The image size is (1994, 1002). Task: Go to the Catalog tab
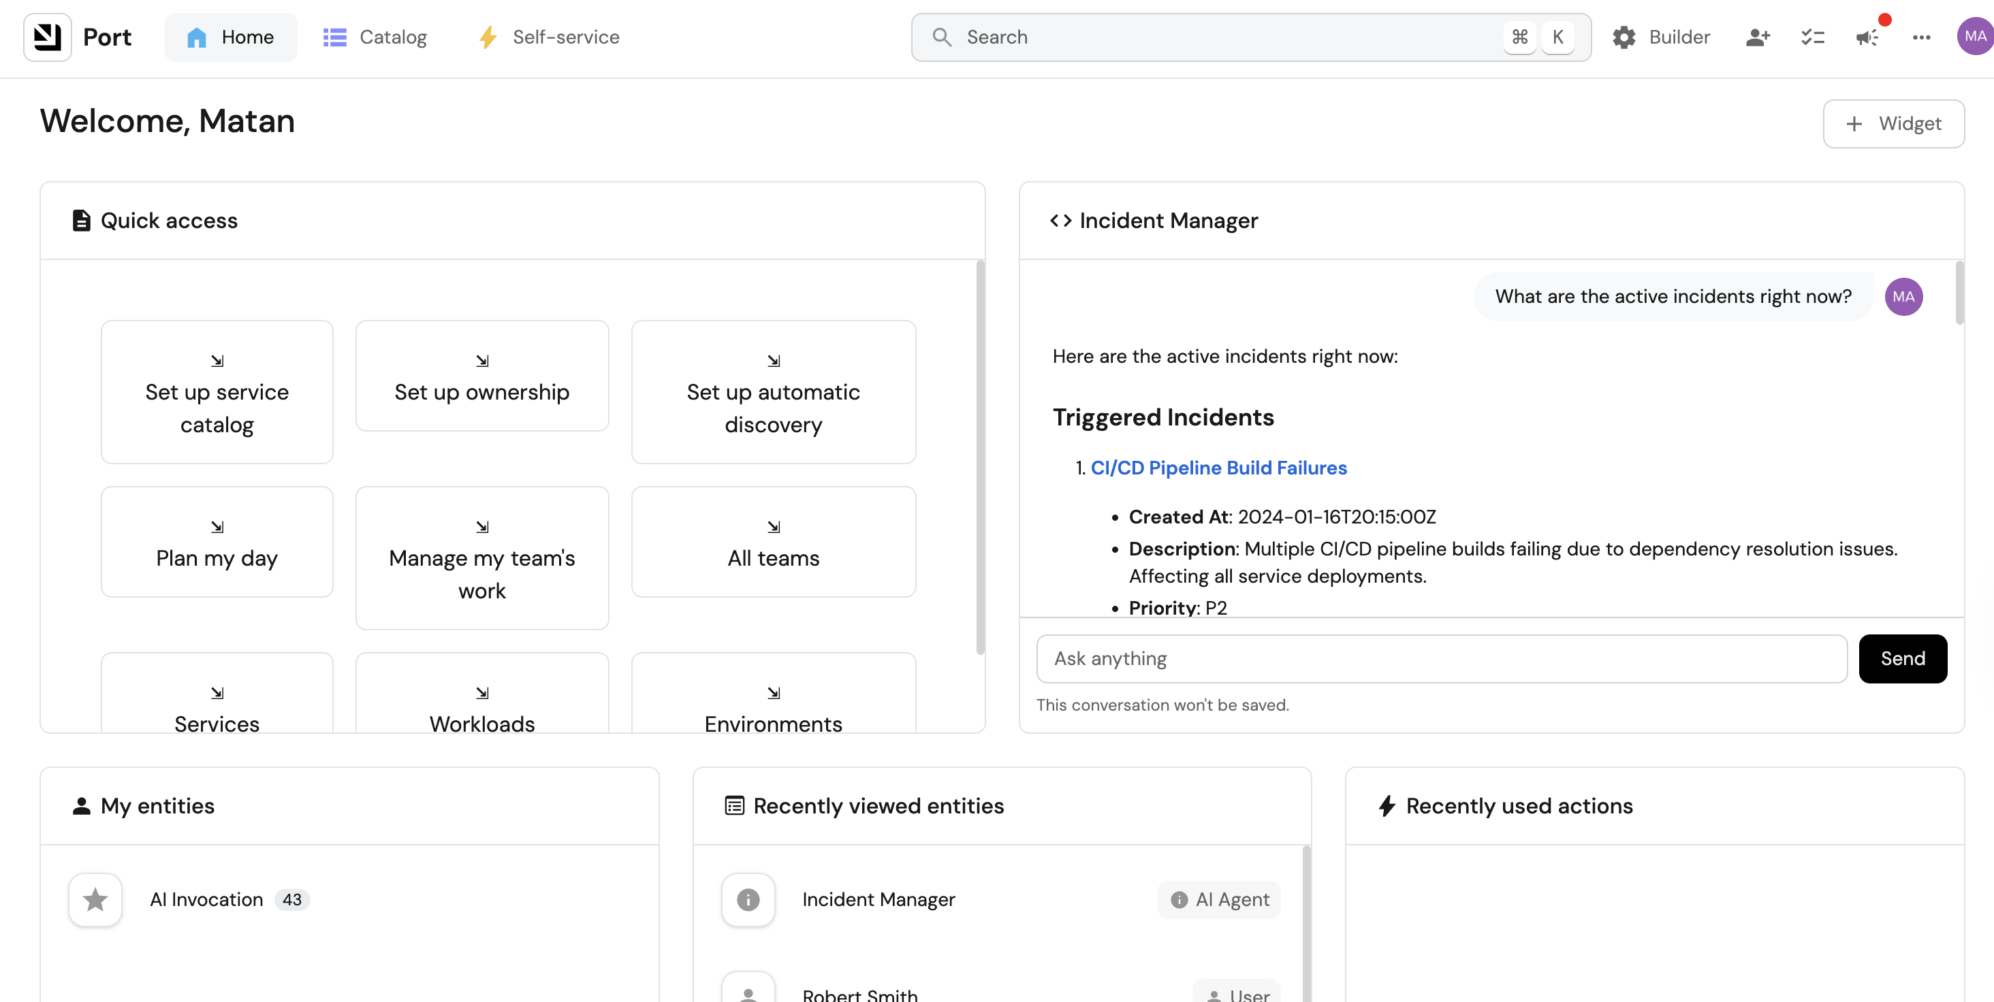(375, 37)
